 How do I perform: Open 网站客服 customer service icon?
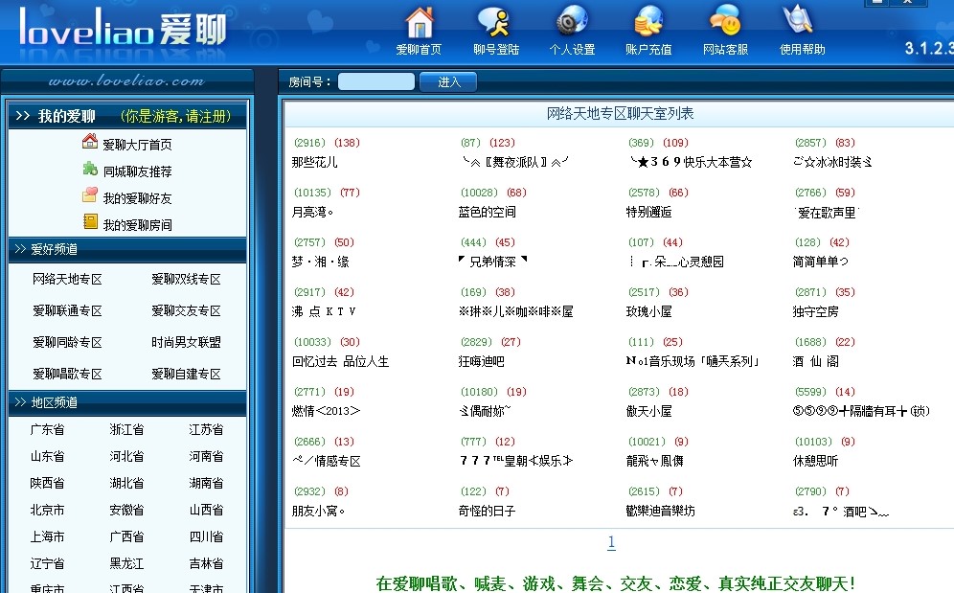click(x=725, y=21)
